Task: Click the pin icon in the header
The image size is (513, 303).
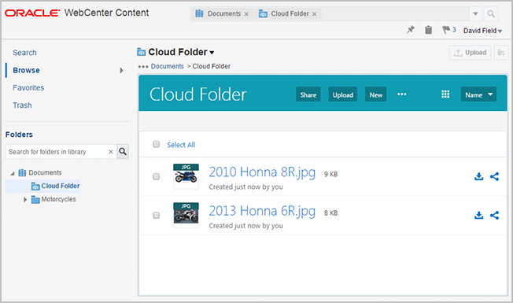Action: pyautogui.click(x=410, y=30)
